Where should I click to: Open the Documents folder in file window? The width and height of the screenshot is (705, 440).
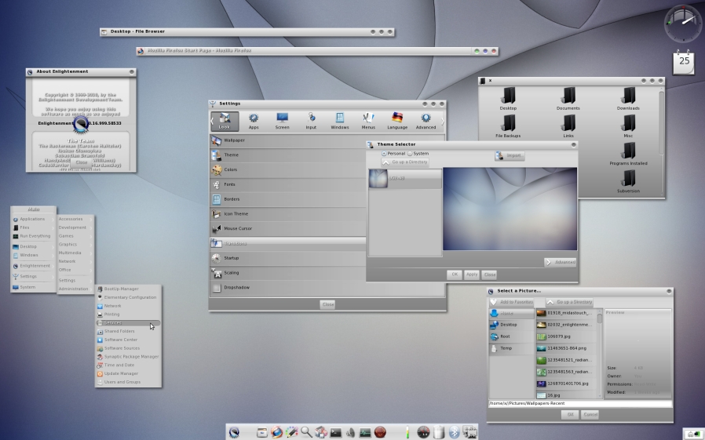[x=568, y=98]
